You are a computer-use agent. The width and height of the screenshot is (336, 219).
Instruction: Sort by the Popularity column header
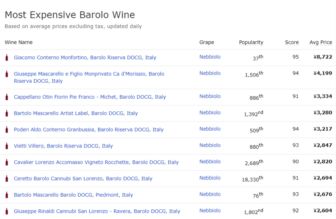(251, 42)
